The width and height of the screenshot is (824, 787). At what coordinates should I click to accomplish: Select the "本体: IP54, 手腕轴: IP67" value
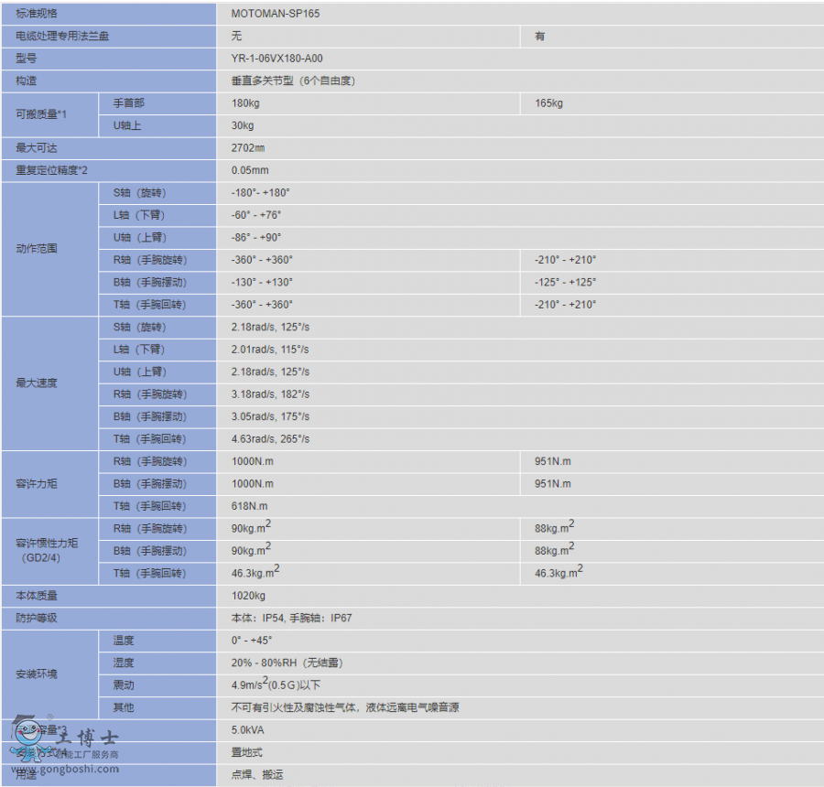[x=292, y=618]
